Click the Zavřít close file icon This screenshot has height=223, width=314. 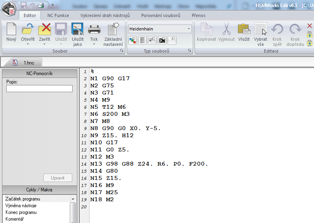click(45, 30)
